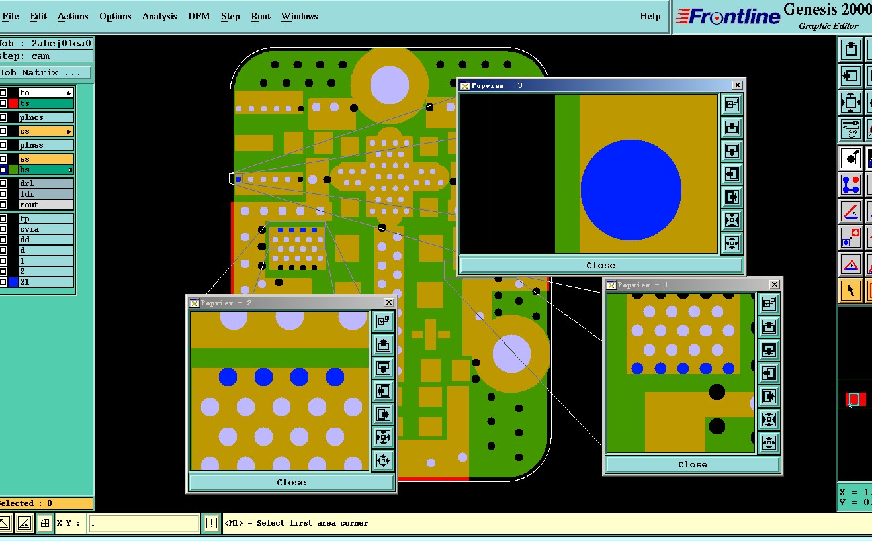Click the green color swatch of layer bs
The height and width of the screenshot is (541, 872).
click(13, 170)
